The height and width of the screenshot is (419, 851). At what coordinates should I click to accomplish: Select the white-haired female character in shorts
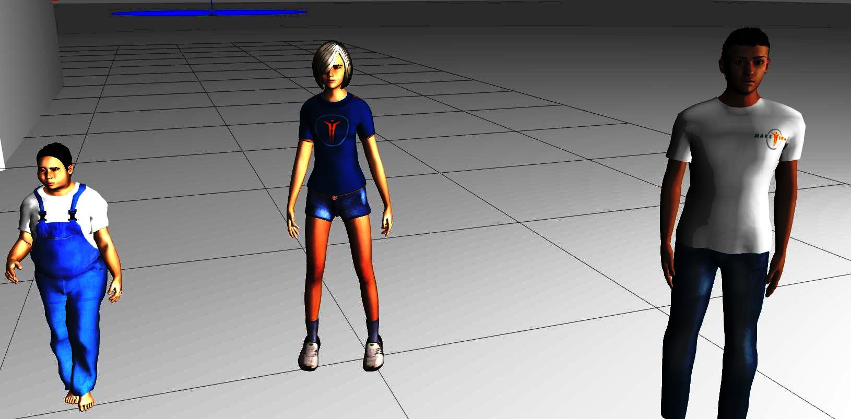(338, 206)
